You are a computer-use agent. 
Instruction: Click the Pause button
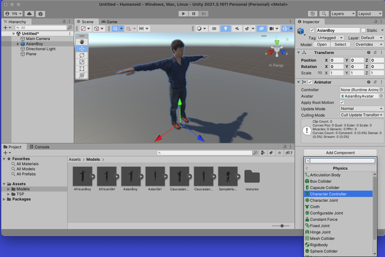[x=193, y=14]
